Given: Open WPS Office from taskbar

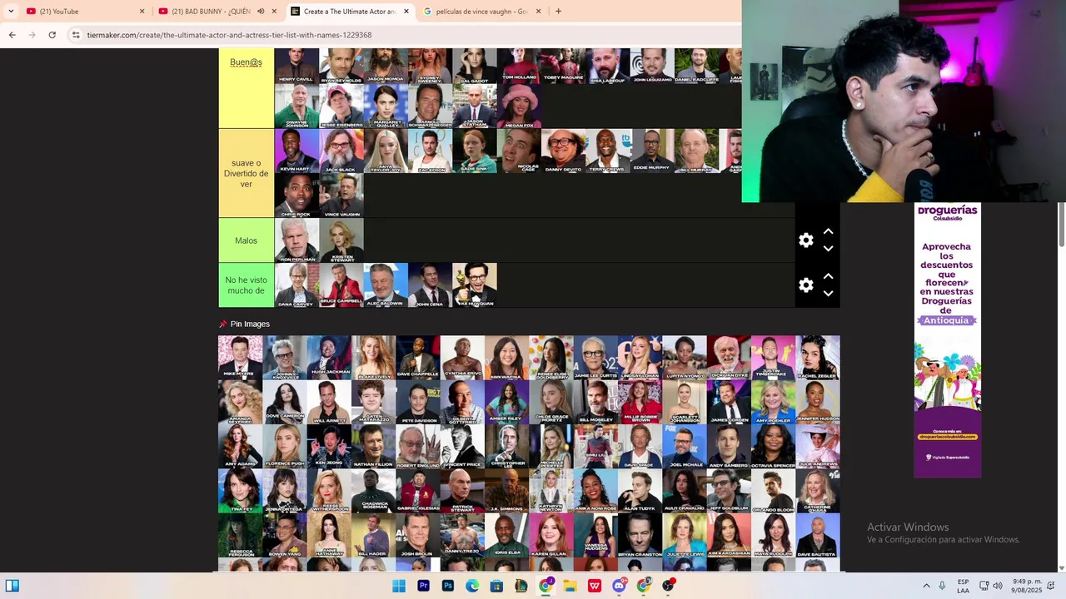Looking at the screenshot, I should (x=595, y=586).
